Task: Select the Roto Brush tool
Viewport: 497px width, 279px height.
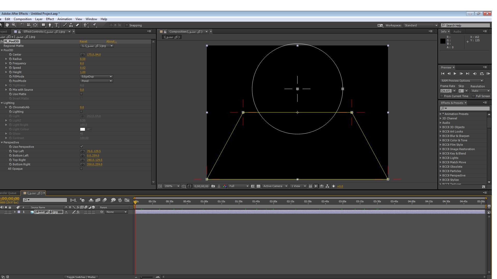Action: [86, 25]
